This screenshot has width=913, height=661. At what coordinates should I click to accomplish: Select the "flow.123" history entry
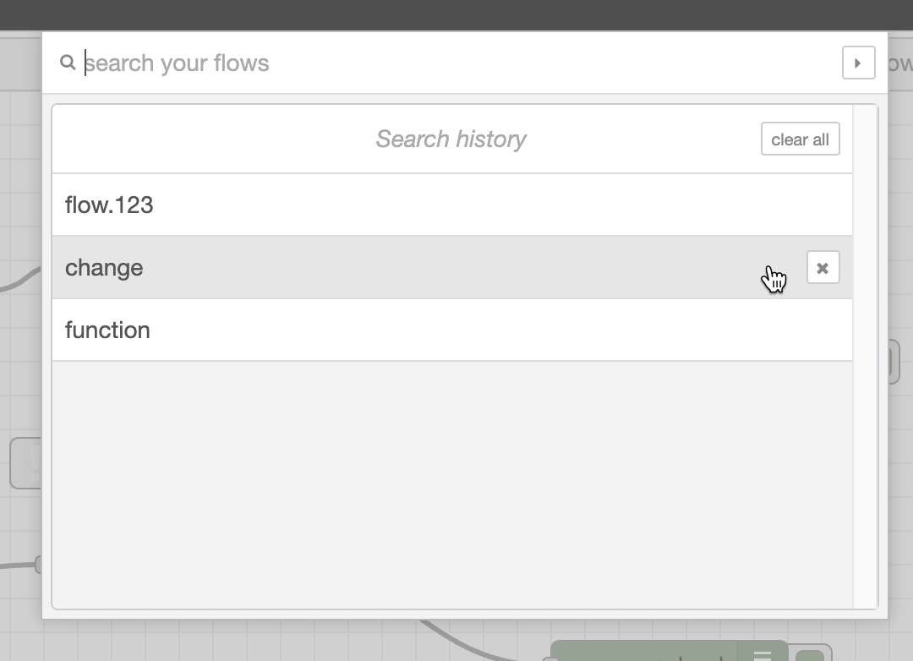coord(451,205)
